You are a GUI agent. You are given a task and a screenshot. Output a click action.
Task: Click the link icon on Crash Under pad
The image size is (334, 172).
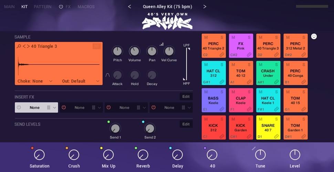277,82
